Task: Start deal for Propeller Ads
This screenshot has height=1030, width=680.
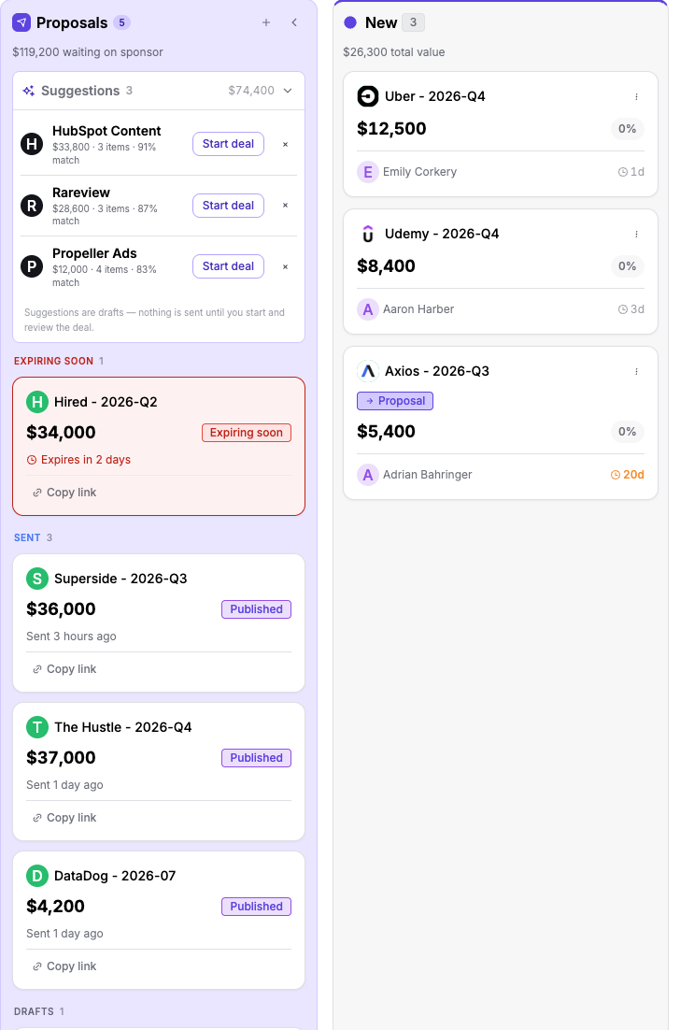Action: click(229, 266)
